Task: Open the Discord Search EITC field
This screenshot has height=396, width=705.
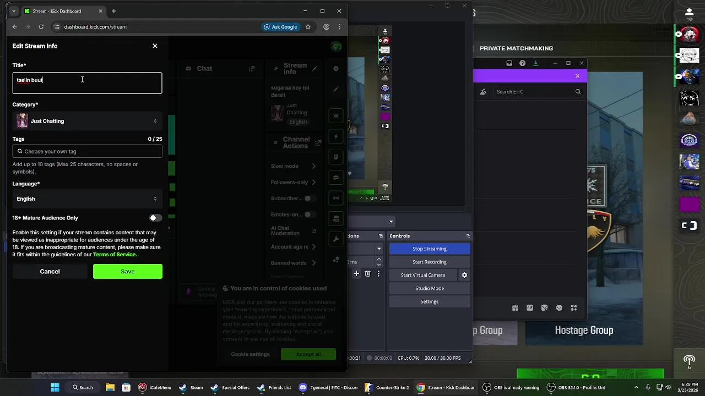Action: point(538,92)
